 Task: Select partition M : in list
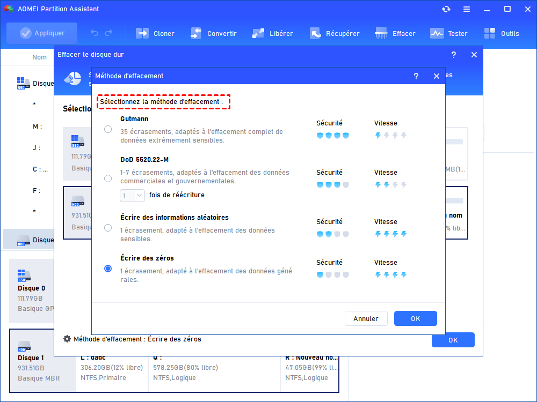38,126
